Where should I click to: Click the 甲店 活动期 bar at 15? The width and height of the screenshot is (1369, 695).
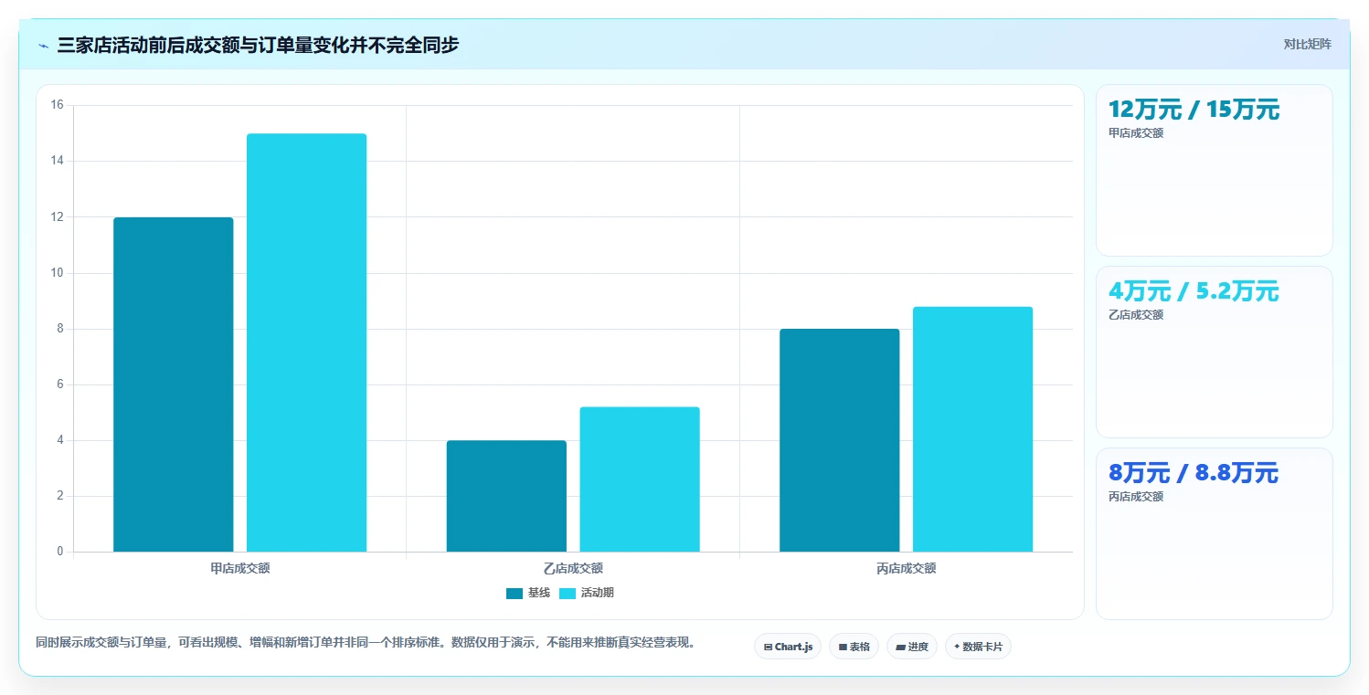coord(306,342)
